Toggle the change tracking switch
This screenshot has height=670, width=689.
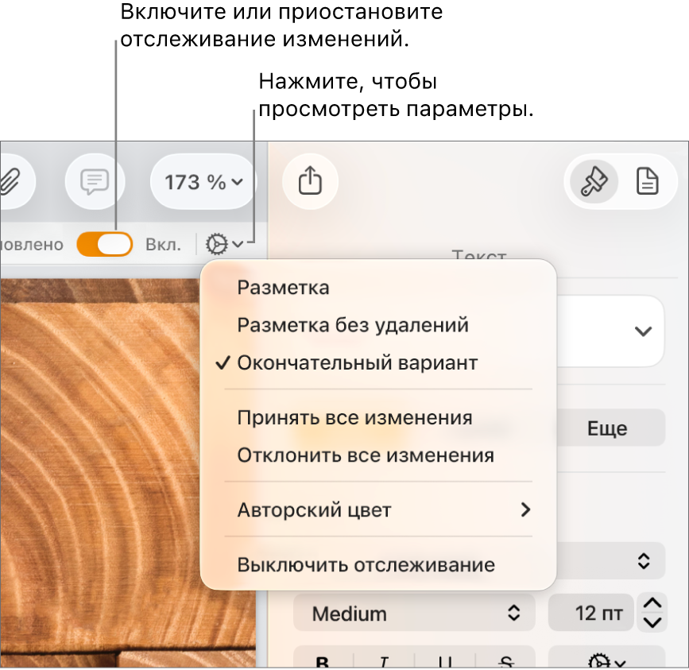[105, 244]
